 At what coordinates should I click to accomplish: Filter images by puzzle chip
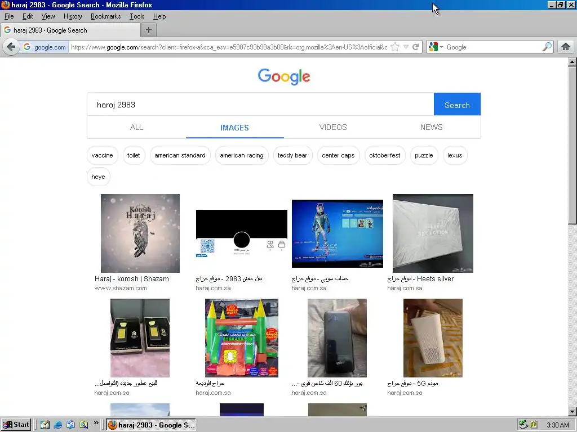(424, 155)
